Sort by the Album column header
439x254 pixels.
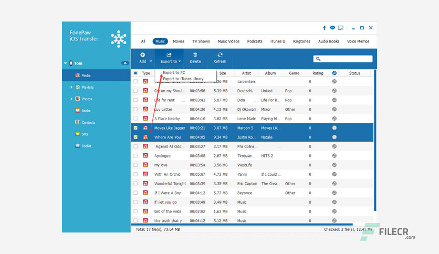click(270, 73)
